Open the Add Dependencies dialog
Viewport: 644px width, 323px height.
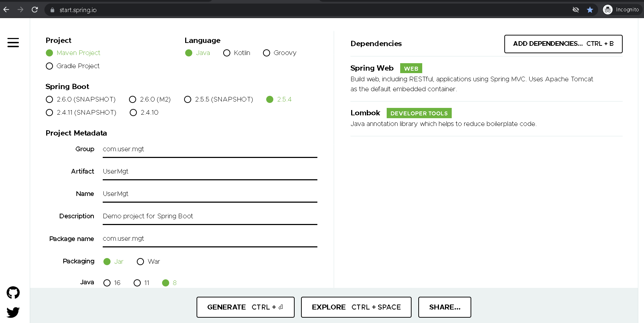coord(563,44)
